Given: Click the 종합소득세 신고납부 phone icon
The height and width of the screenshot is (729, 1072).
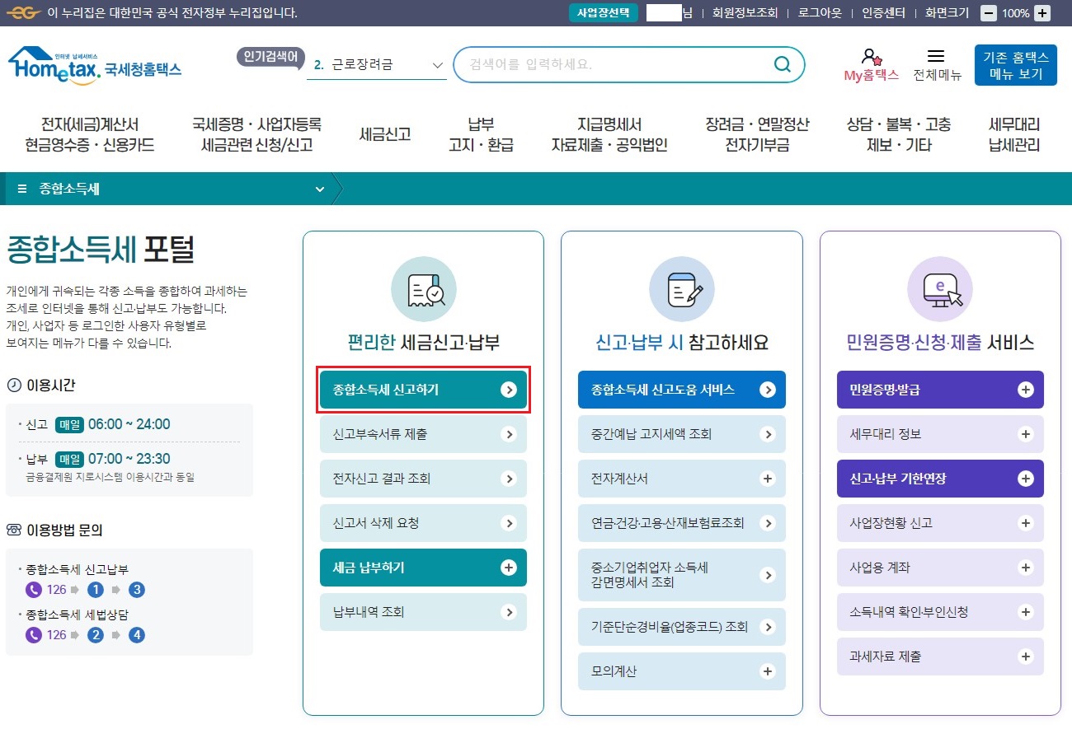Looking at the screenshot, I should tap(33, 590).
